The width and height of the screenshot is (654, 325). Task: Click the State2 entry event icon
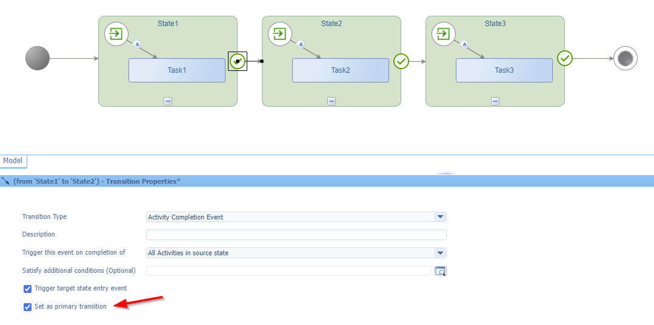(x=280, y=34)
